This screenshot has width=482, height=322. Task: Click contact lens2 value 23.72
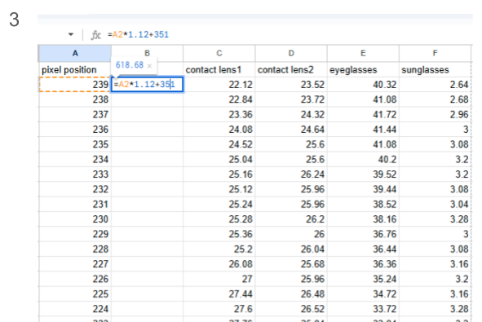pyautogui.click(x=291, y=99)
